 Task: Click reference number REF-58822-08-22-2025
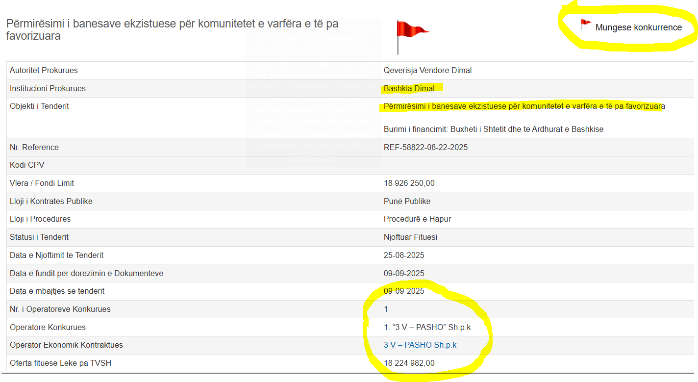(425, 148)
